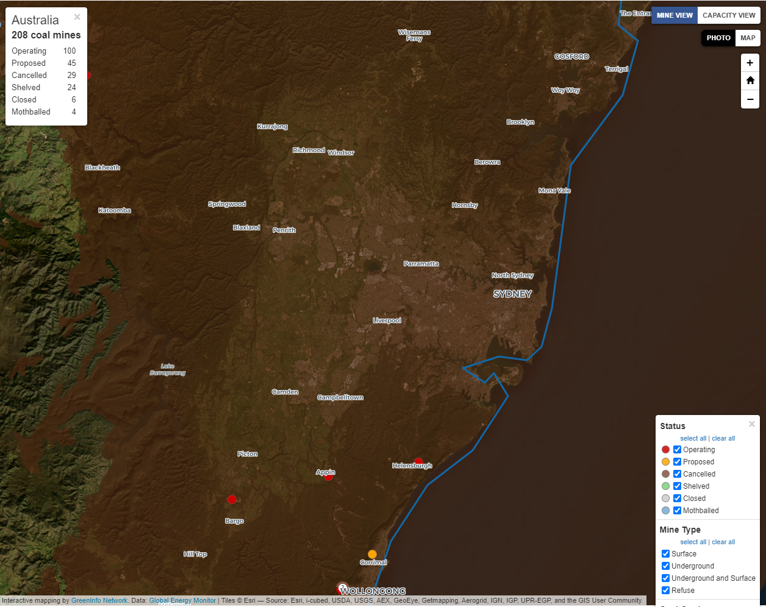The height and width of the screenshot is (607, 766).
Task: Disable the Mothballed status checkbox
Action: coord(677,511)
